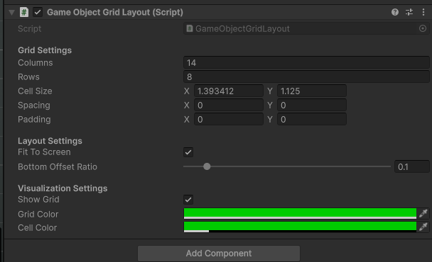Click the Fit To Screen label
Viewport: 432px width, 262px height.
tap(44, 152)
